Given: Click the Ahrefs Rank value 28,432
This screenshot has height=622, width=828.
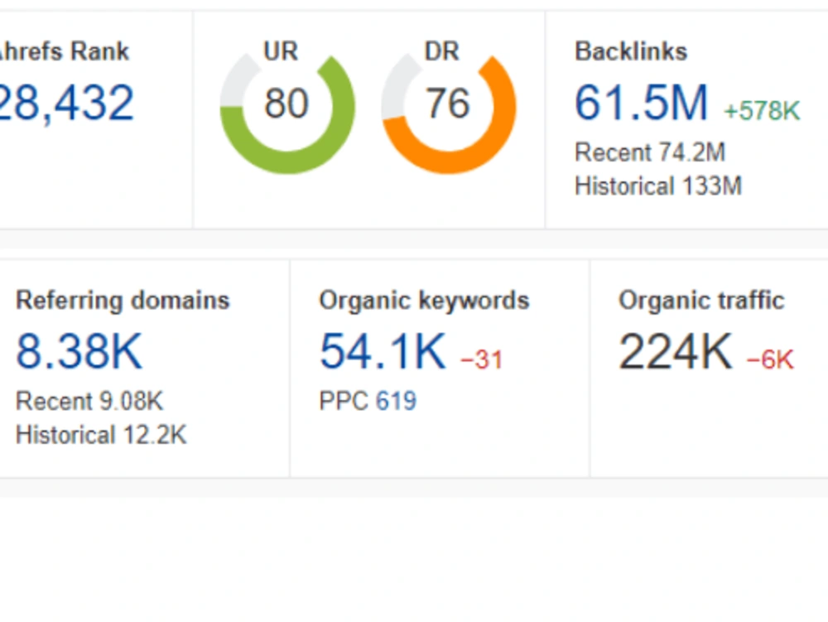Looking at the screenshot, I should tap(66, 103).
